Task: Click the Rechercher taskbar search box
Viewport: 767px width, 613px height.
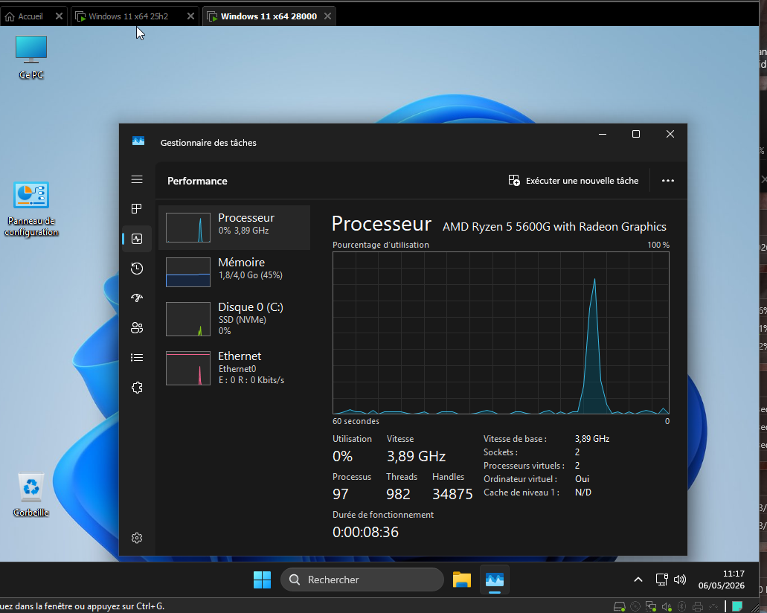Action: click(362, 580)
